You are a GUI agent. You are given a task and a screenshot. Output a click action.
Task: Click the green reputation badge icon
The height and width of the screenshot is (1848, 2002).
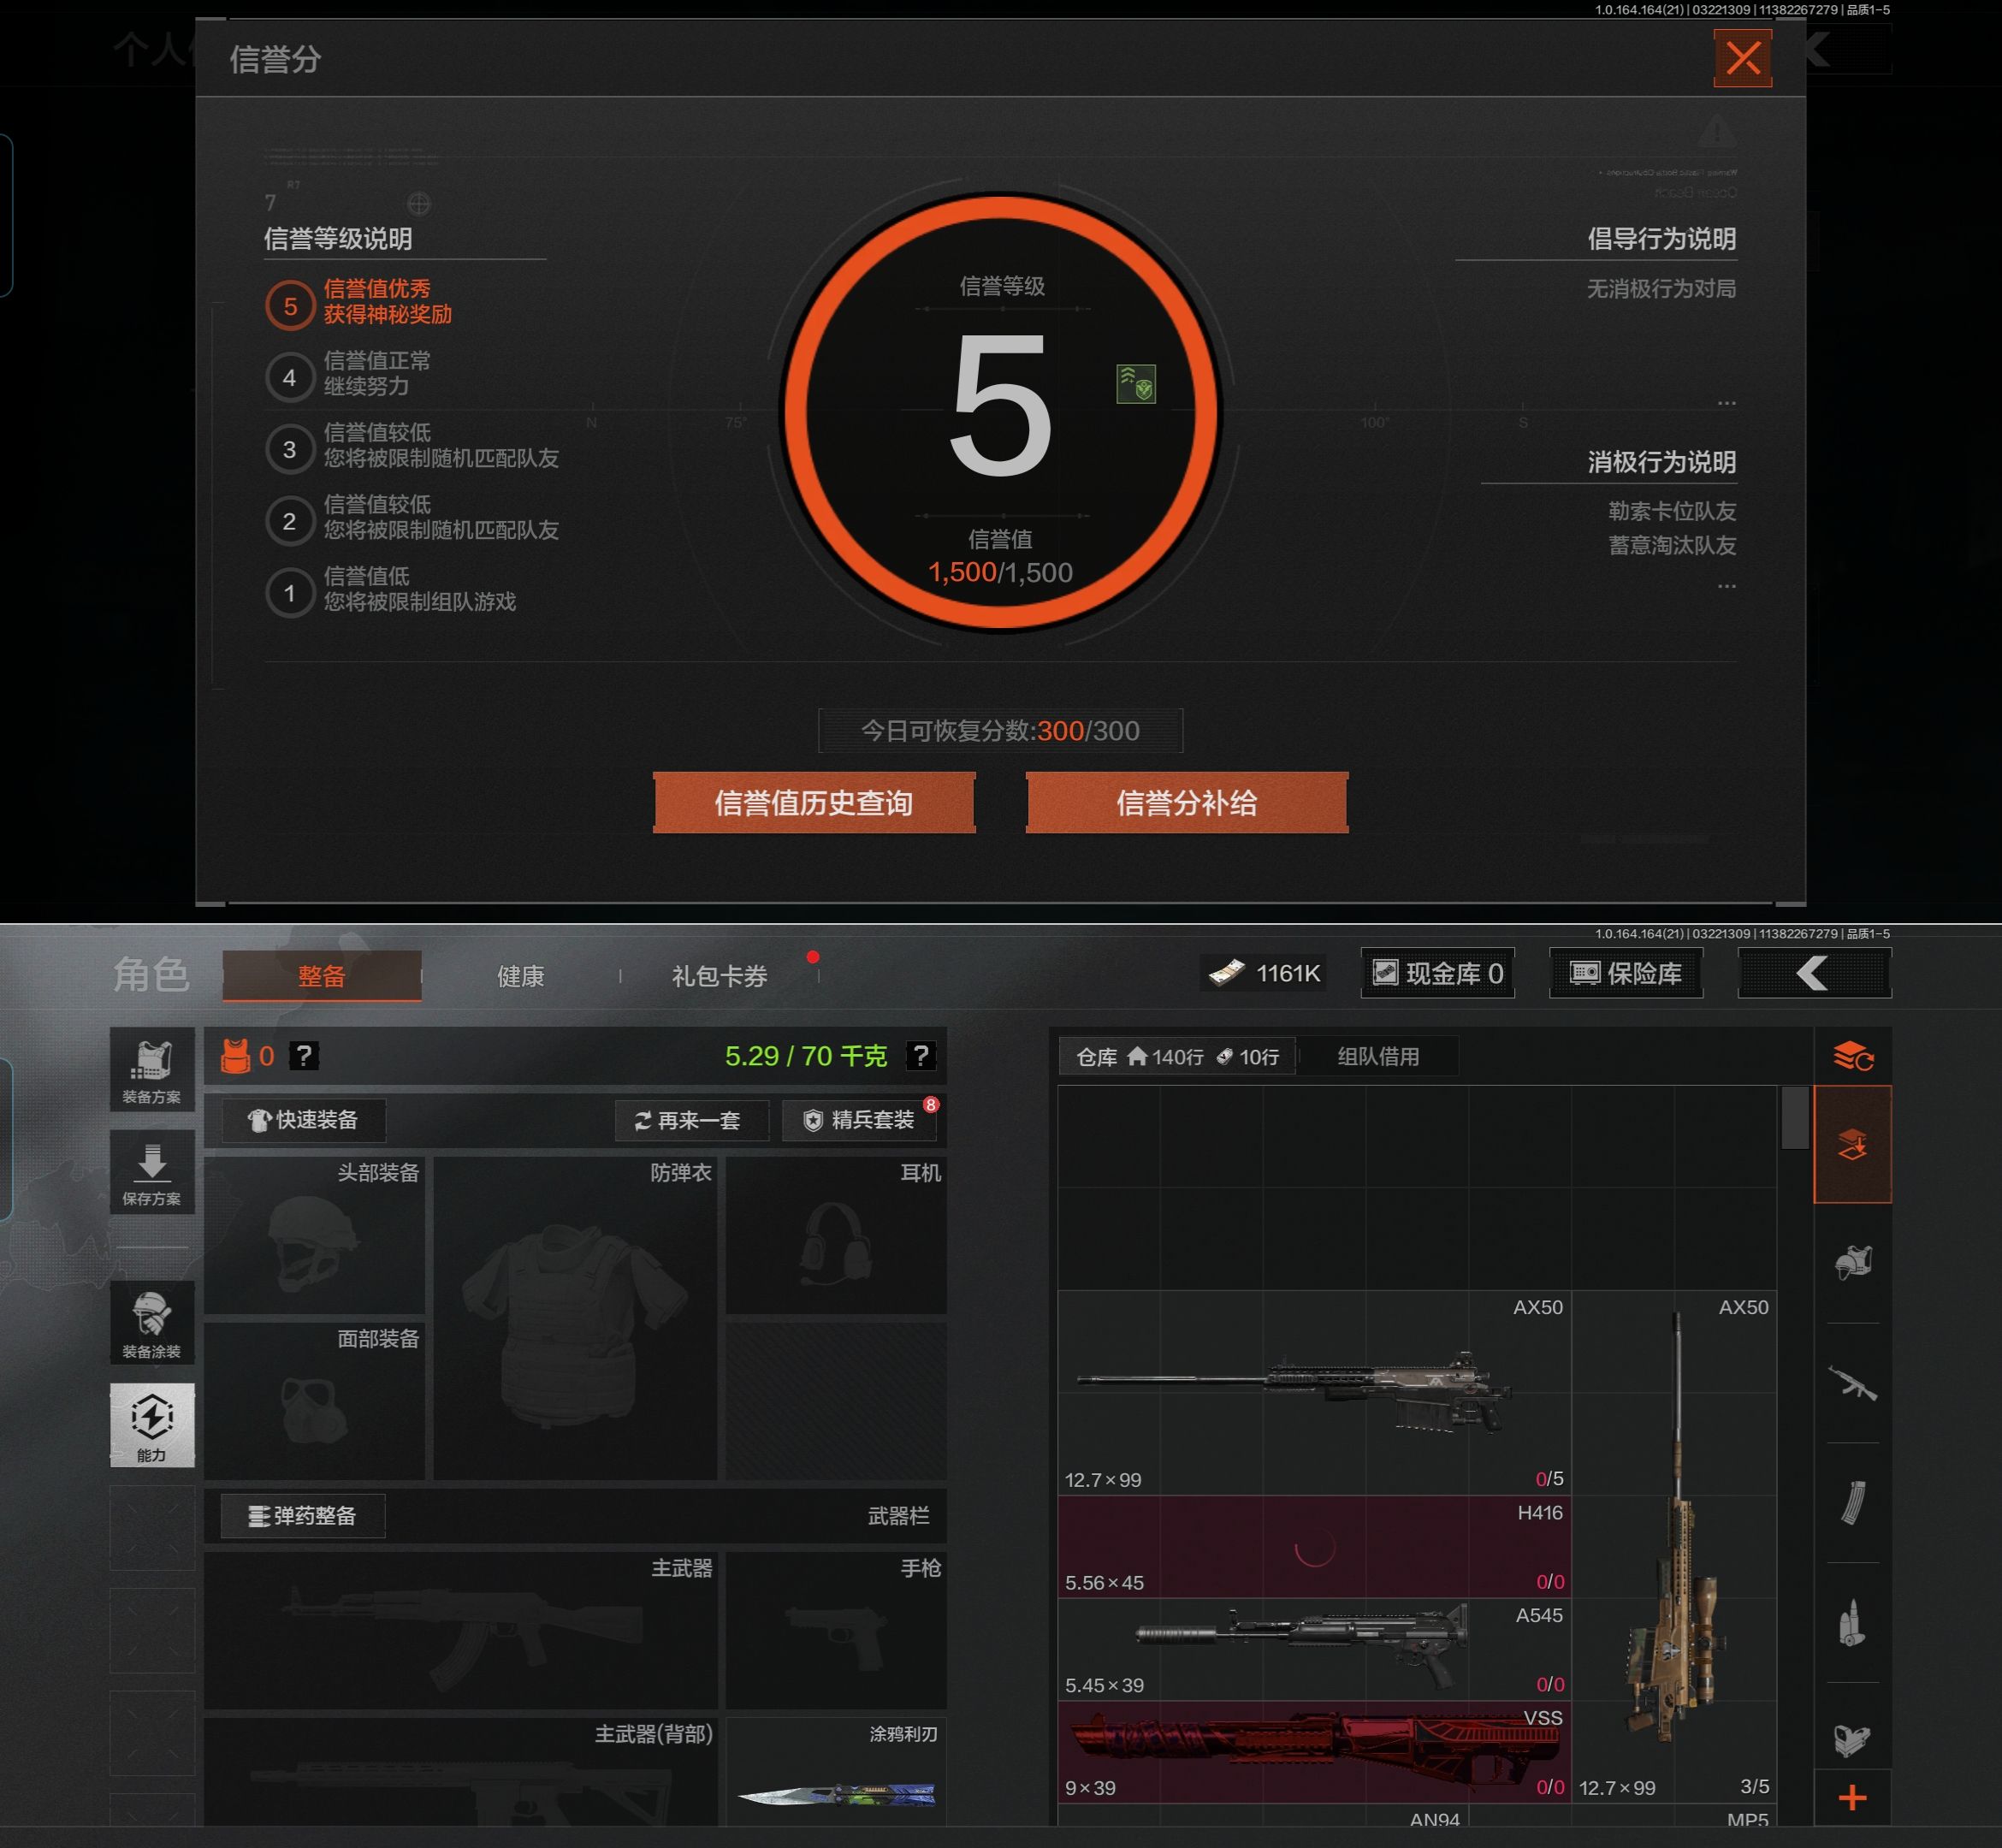click(1135, 384)
